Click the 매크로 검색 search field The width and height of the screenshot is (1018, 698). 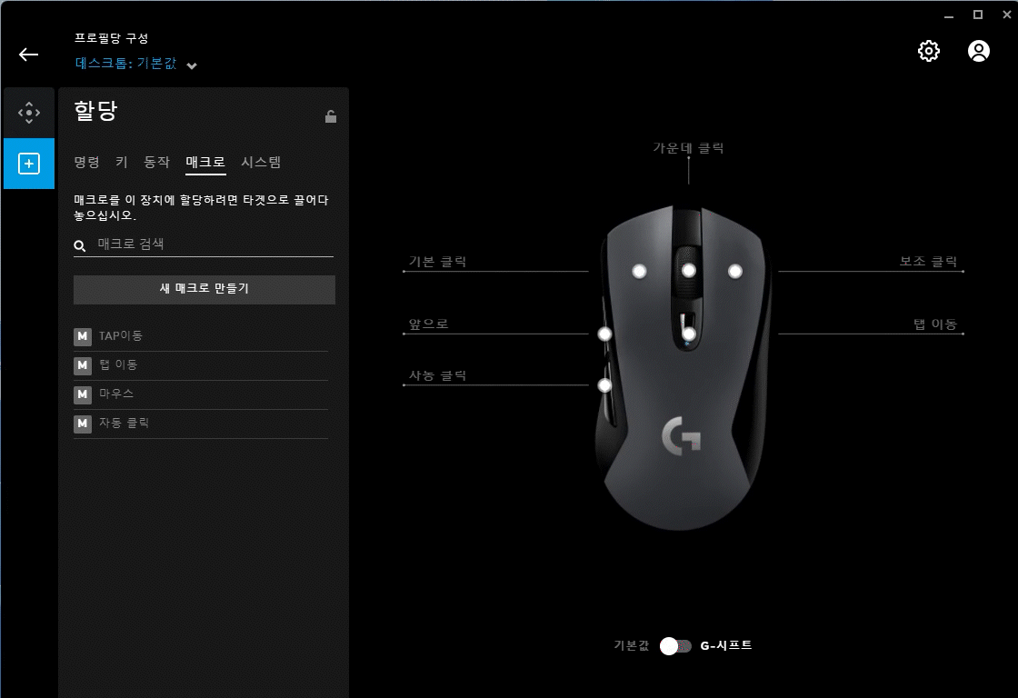(x=204, y=244)
